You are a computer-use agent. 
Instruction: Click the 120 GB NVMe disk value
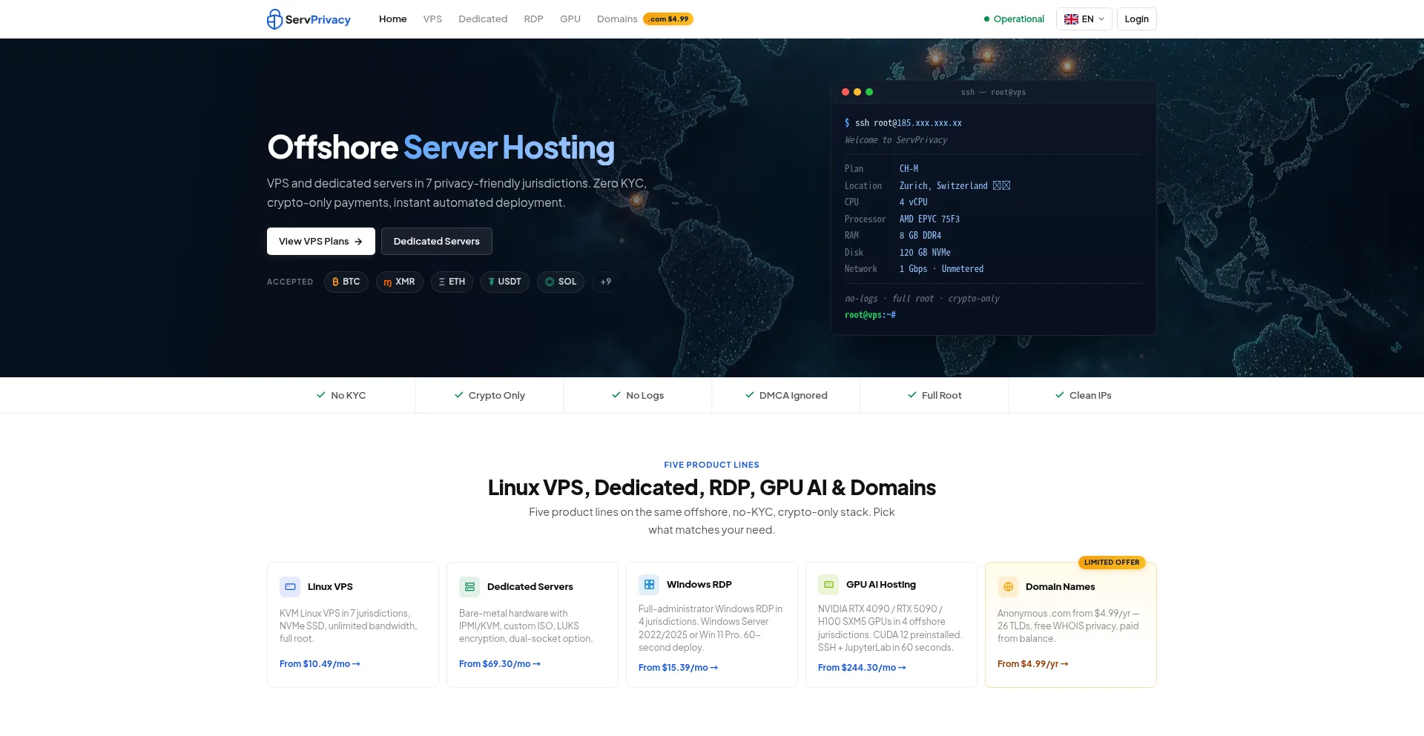[925, 253]
